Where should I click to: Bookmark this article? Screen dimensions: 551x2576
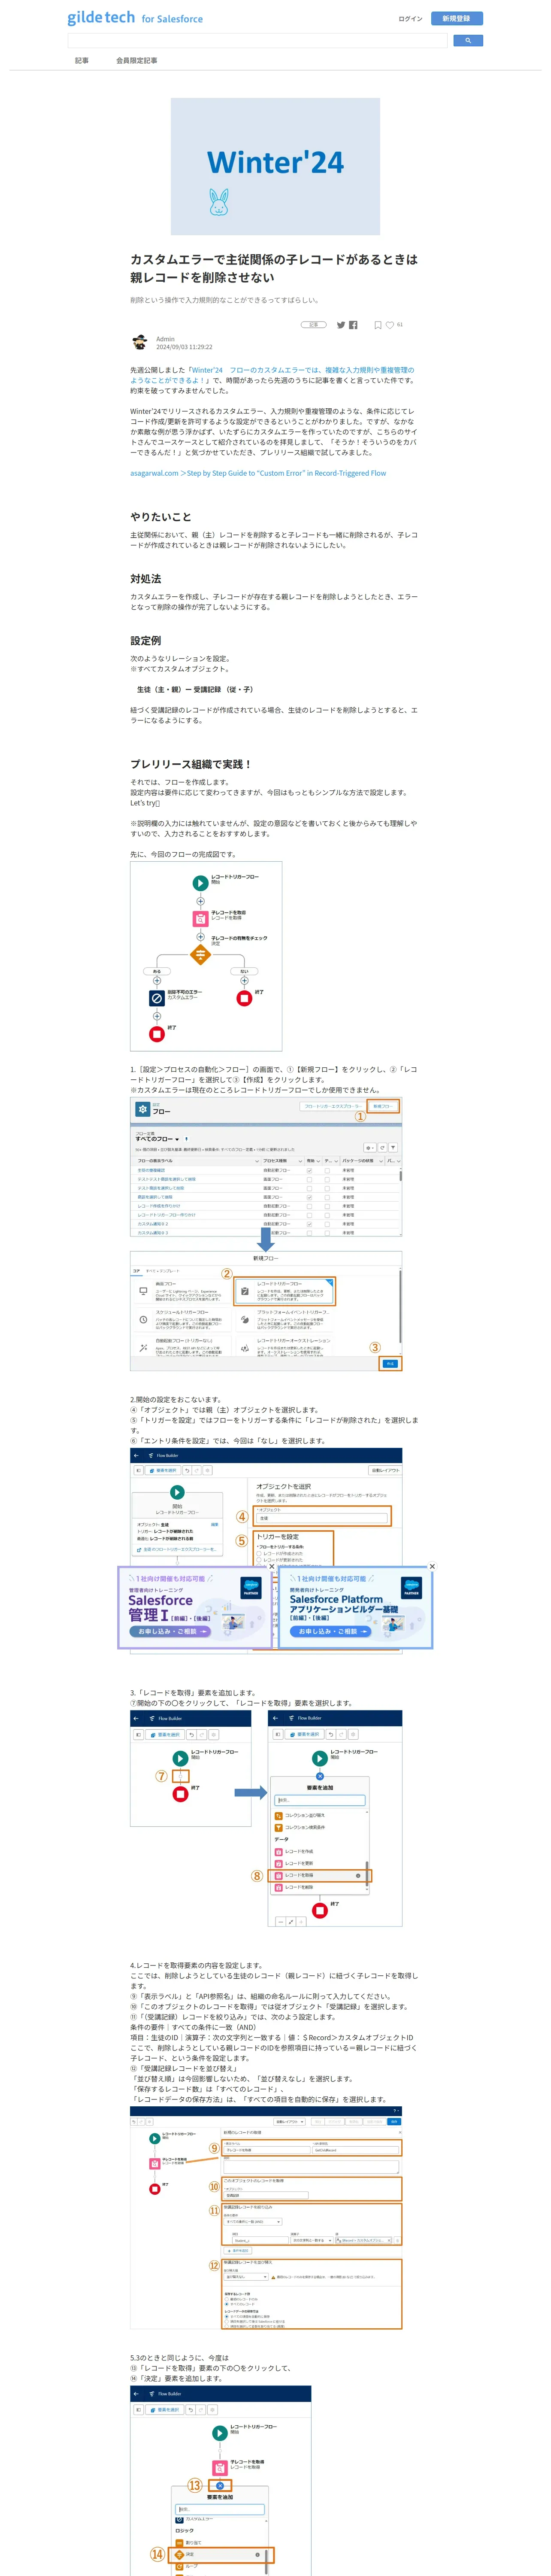pos(378,325)
